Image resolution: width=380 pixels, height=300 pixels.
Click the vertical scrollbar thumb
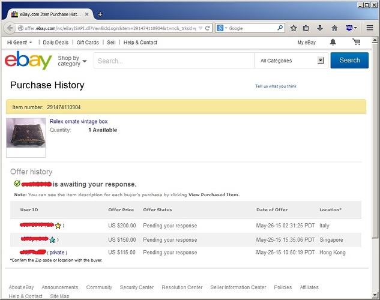tap(375, 140)
